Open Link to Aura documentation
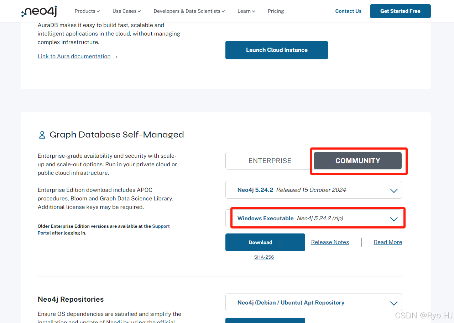 coord(74,56)
